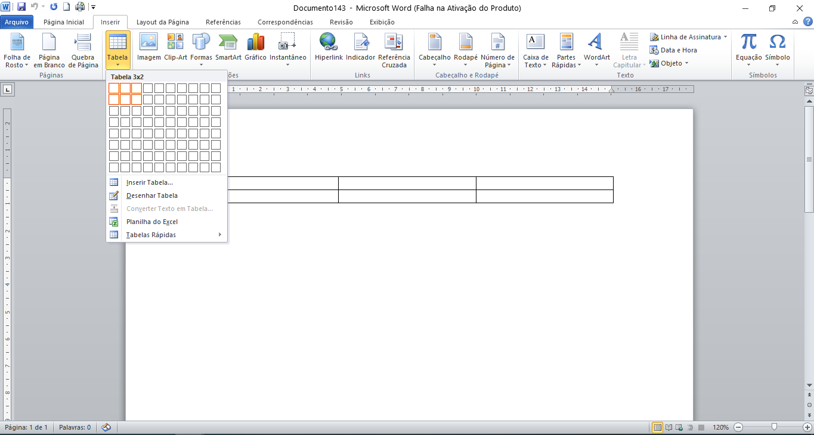The width and height of the screenshot is (814, 435).
Task: Switch to Correspondências tab
Action: pos(285,22)
